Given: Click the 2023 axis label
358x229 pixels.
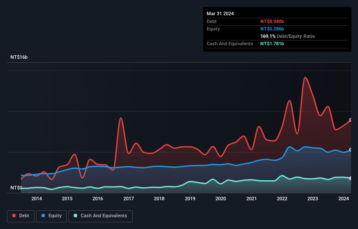Looking at the screenshot, I should click(313, 199).
